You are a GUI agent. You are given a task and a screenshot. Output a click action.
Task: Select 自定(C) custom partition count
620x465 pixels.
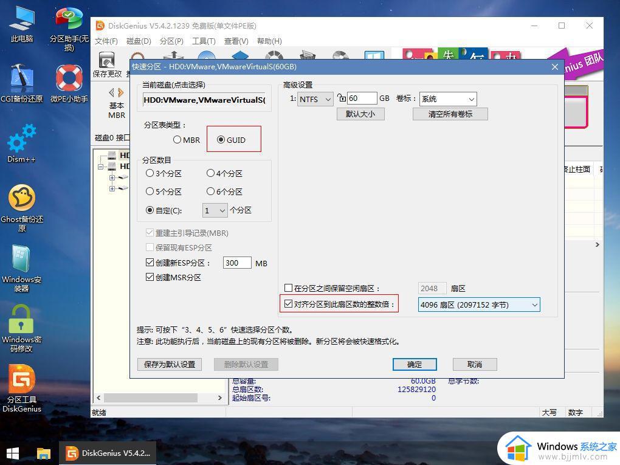(164, 210)
